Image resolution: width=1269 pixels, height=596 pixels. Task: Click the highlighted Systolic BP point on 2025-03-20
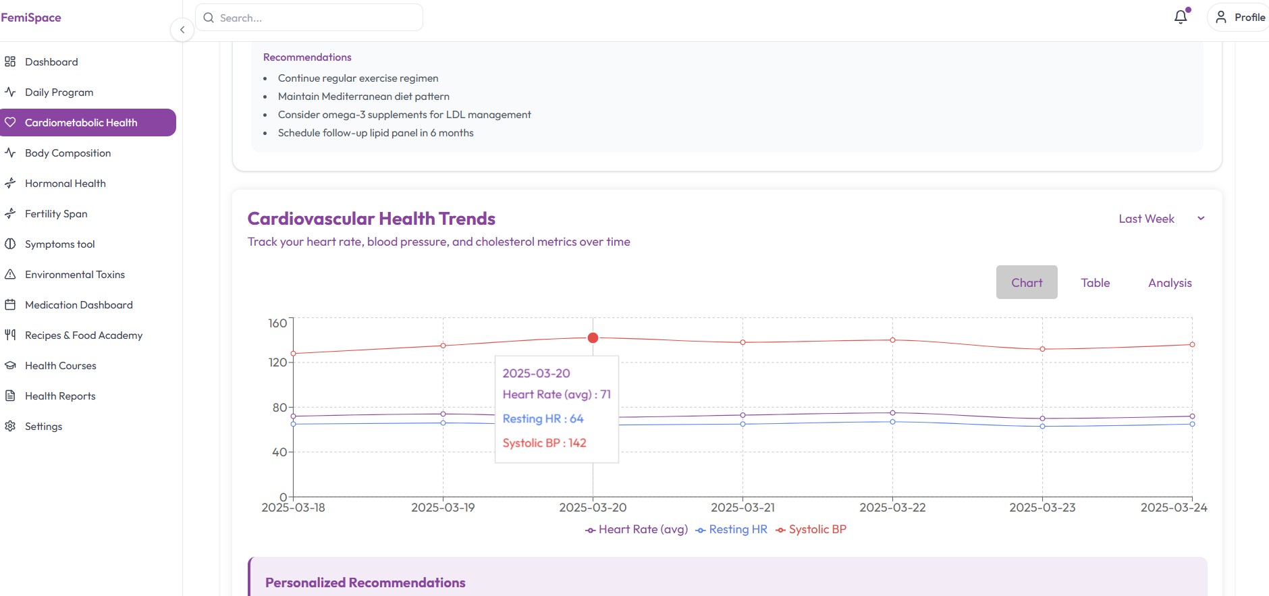[593, 337]
